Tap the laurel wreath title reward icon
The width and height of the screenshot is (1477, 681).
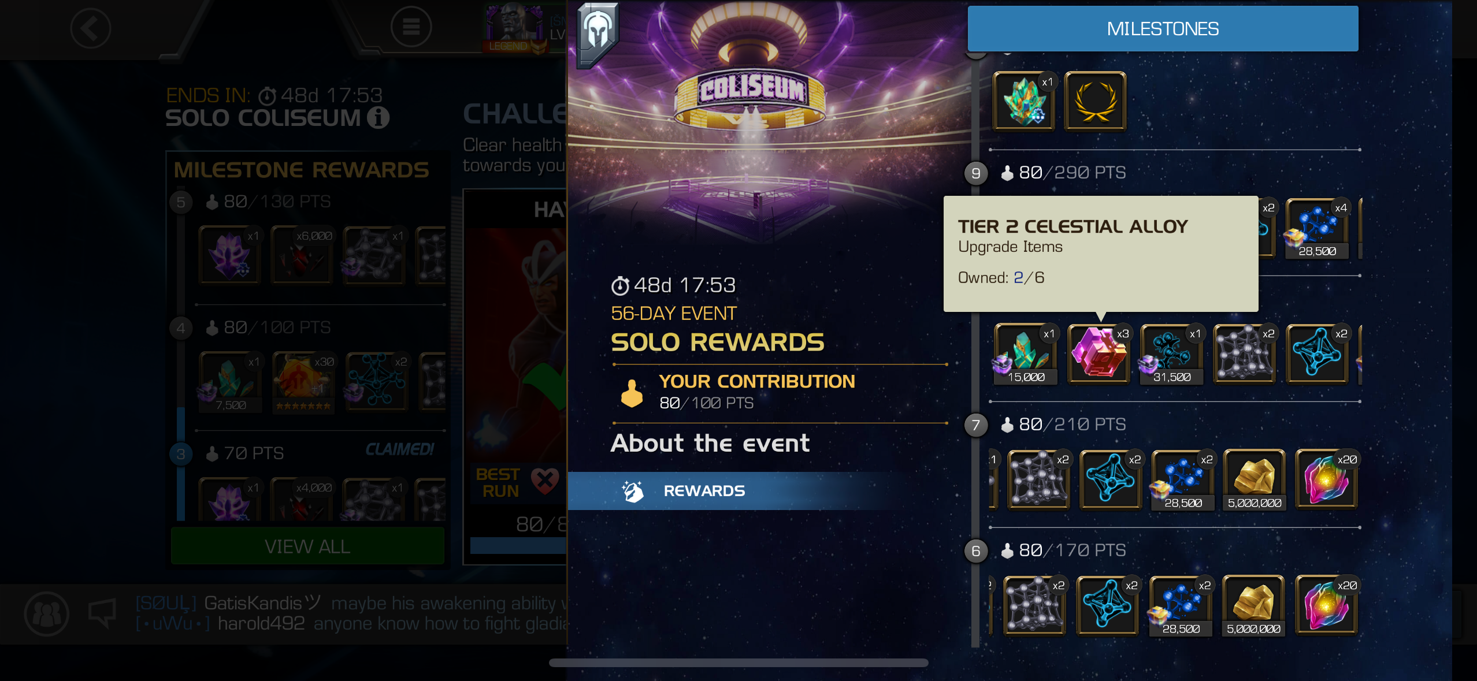pyautogui.click(x=1095, y=102)
